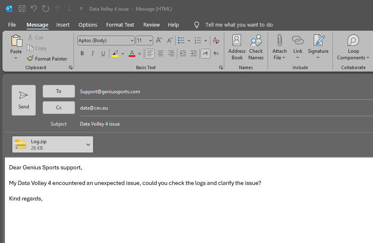Viewport: 373px width, 243px height.
Task: Open the Help tab
Action: [173, 25]
